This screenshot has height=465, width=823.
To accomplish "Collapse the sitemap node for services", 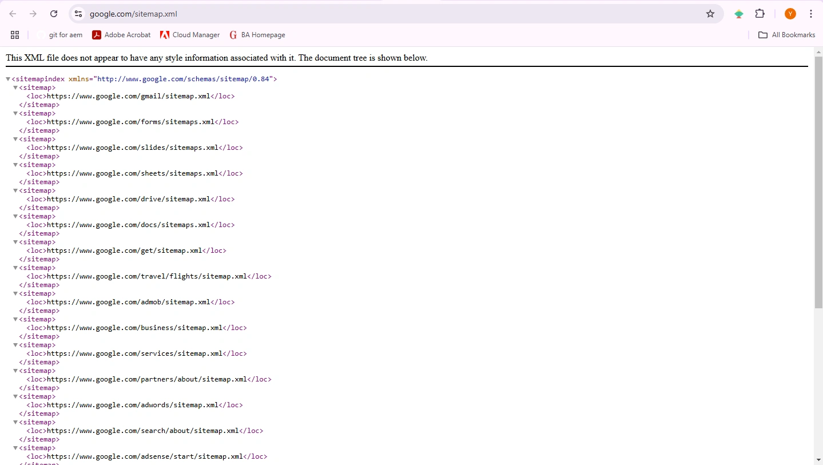I will (x=15, y=345).
